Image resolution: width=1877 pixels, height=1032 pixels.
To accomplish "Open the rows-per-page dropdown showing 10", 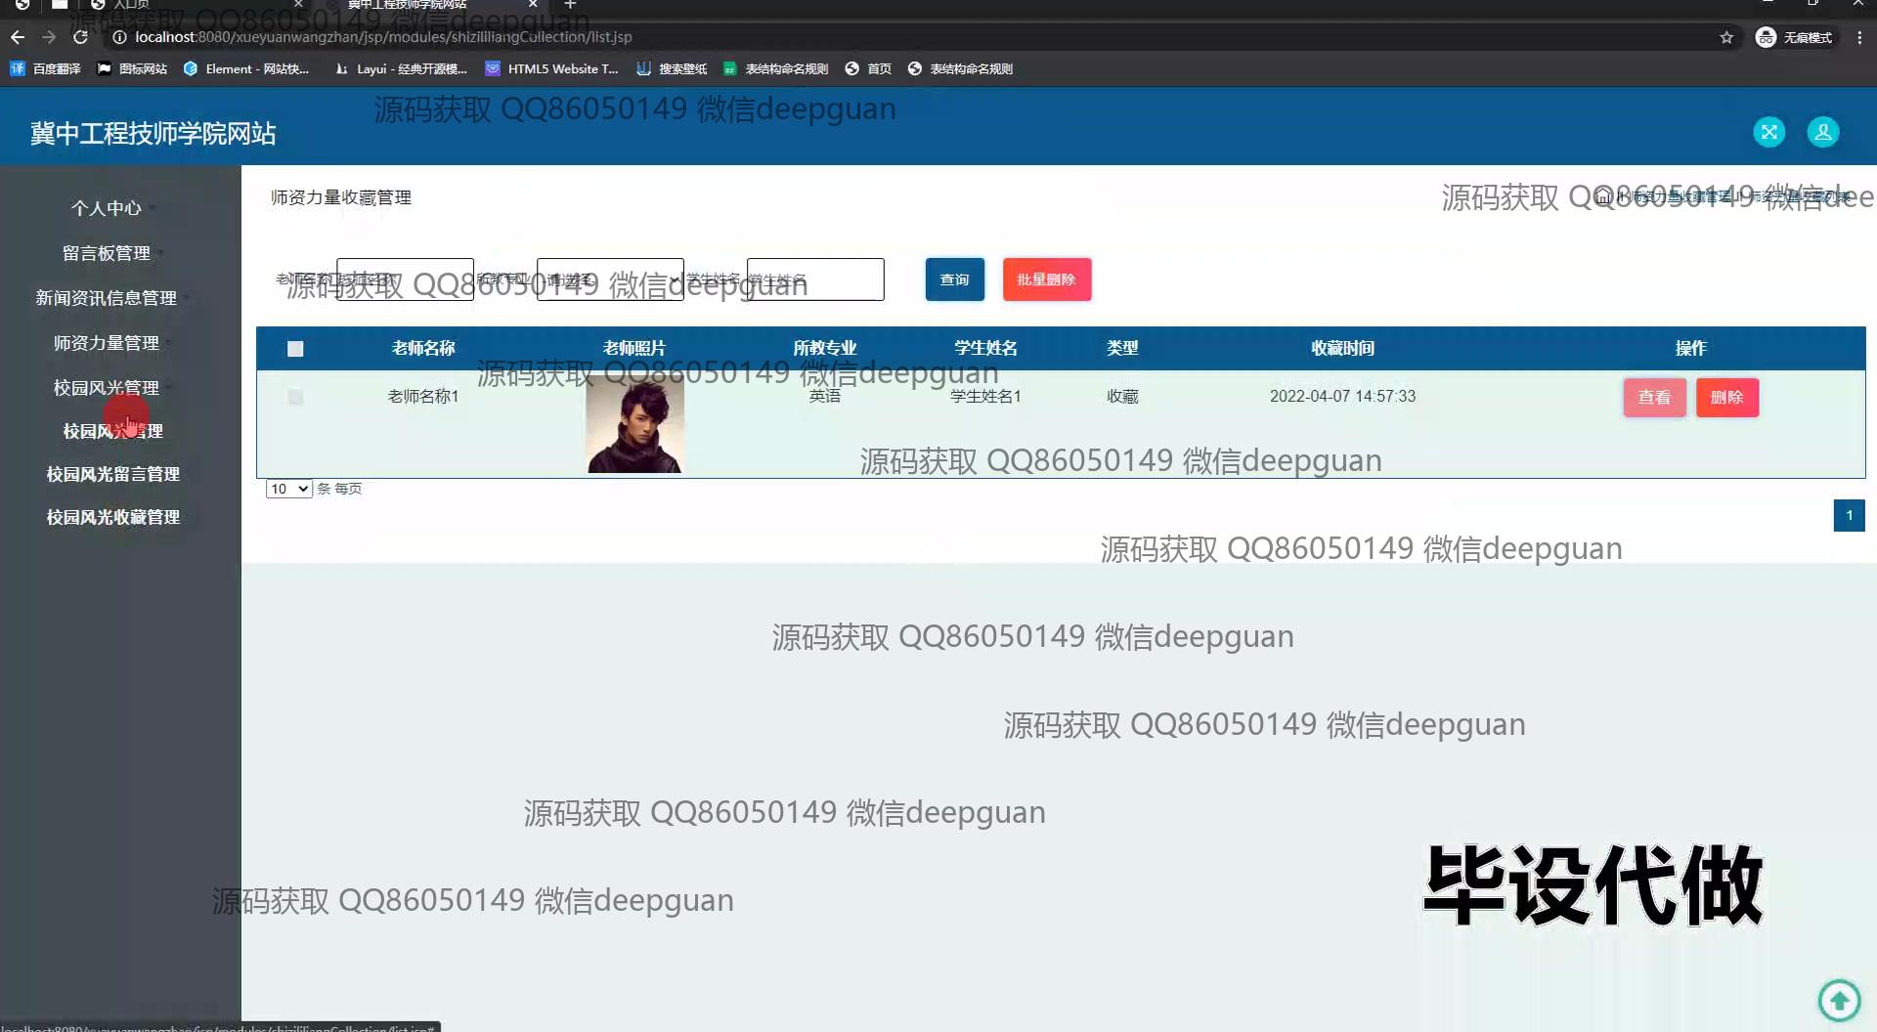I will (288, 489).
